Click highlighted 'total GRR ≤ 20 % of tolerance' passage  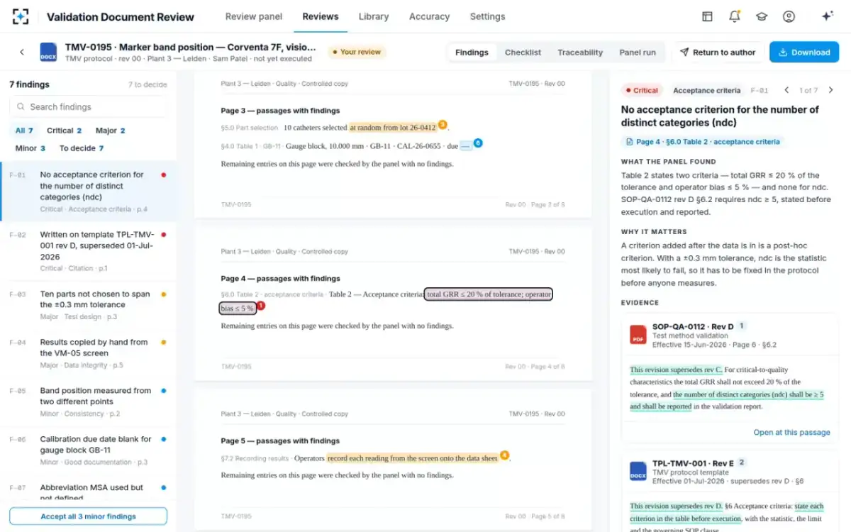pos(489,294)
